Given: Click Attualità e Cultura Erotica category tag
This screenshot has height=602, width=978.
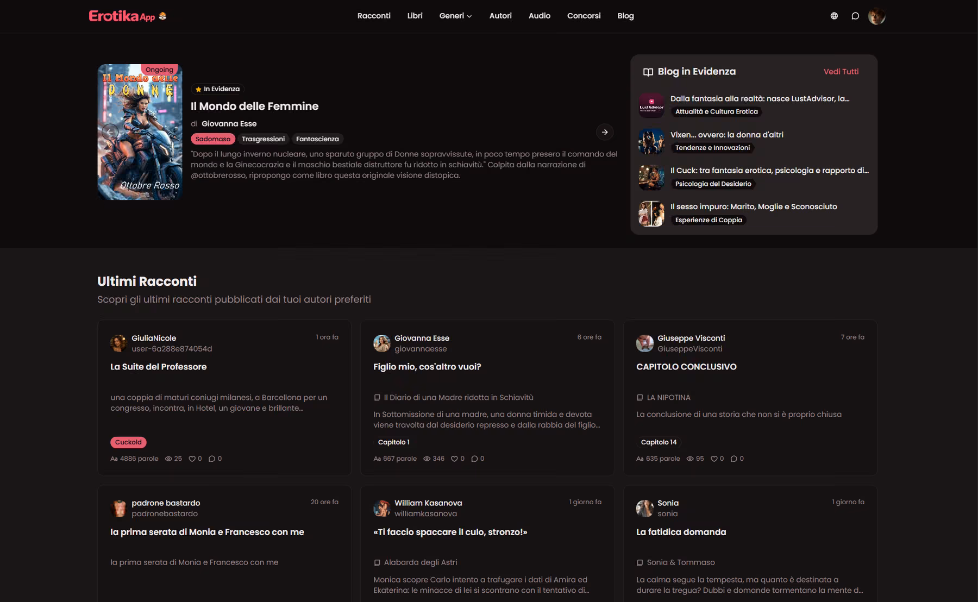Looking at the screenshot, I should [716, 111].
